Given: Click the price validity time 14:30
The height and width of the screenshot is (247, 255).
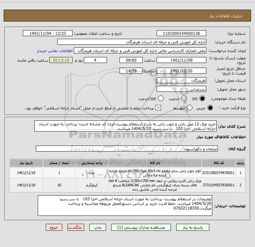Looking at the screenshot, I should [131, 71].
